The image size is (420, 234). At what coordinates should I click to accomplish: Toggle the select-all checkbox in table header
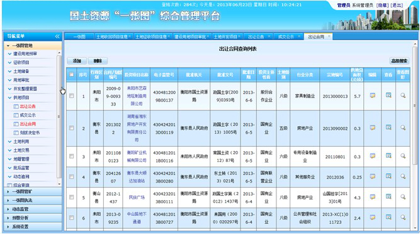pyautogui.click(x=72, y=75)
